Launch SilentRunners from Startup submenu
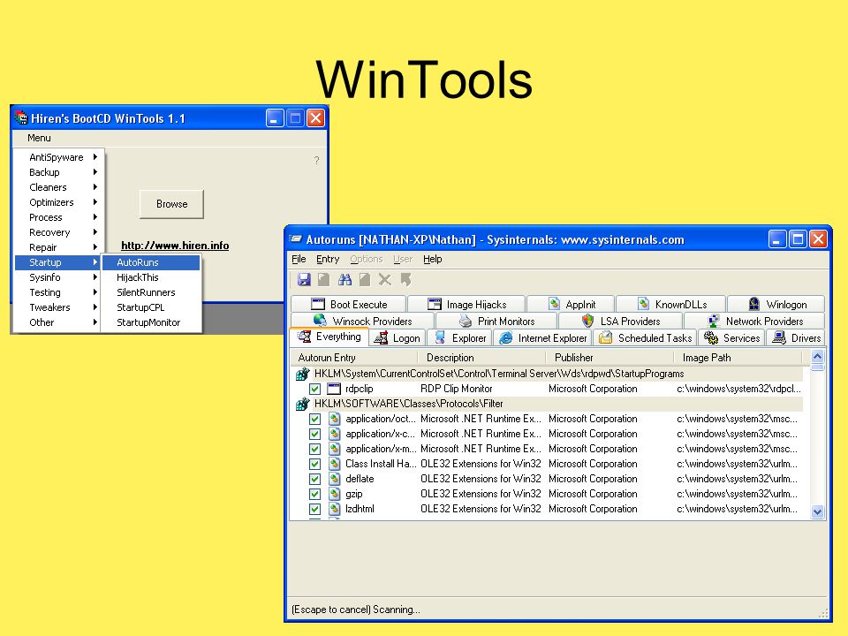The image size is (848, 636). (x=151, y=292)
